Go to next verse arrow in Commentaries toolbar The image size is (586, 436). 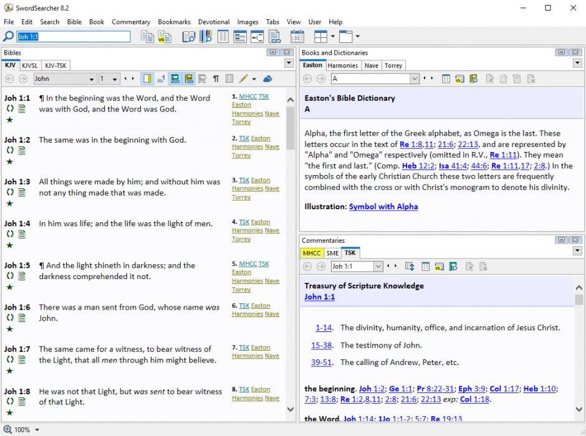point(395,266)
